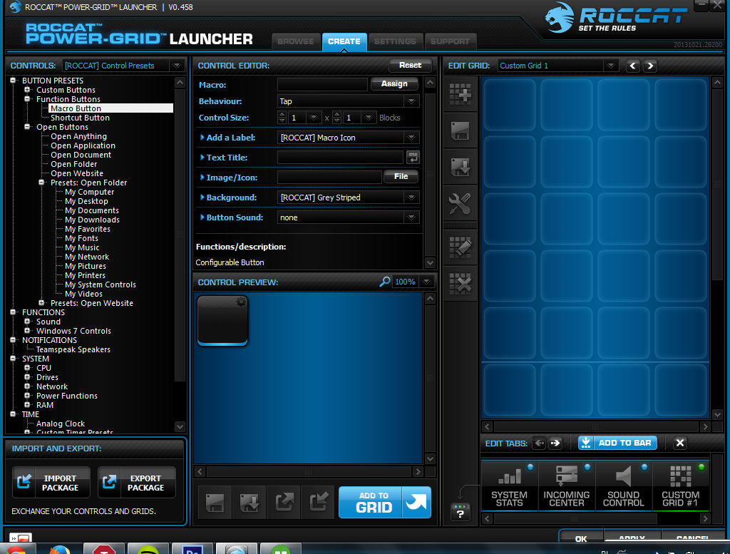Select Open Application in the tree

(x=83, y=145)
